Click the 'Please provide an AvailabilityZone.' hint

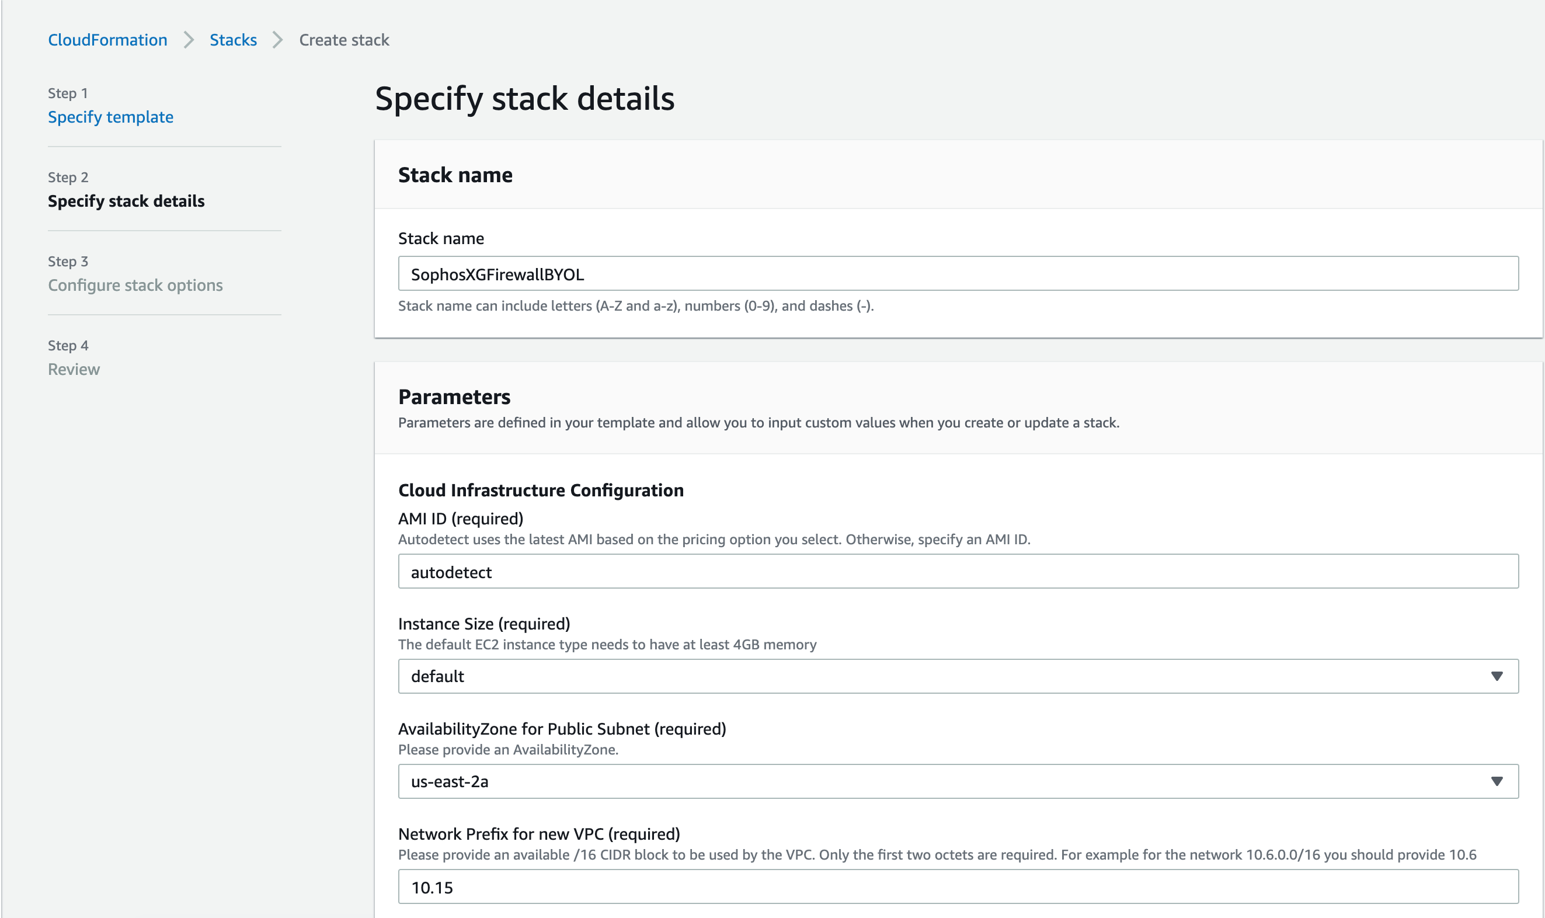coord(509,750)
